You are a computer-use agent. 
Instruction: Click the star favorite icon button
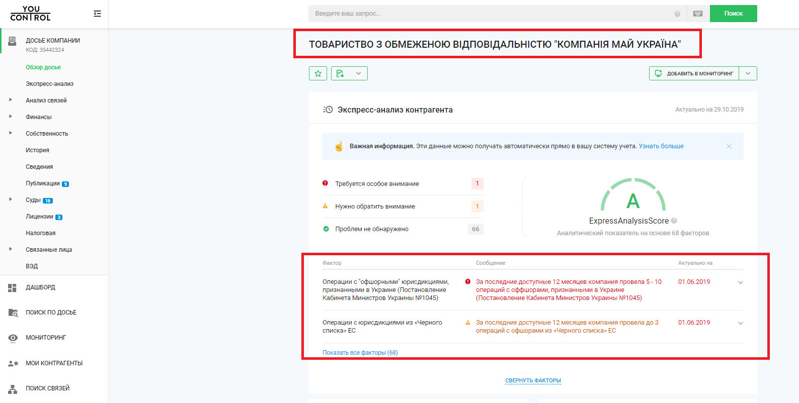[318, 73]
